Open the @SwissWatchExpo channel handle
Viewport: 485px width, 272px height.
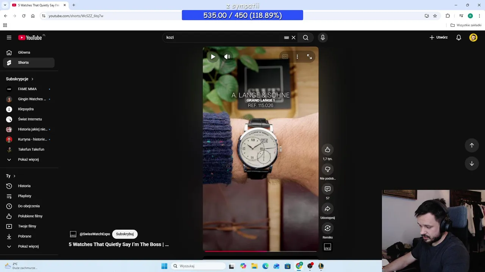pos(95,234)
